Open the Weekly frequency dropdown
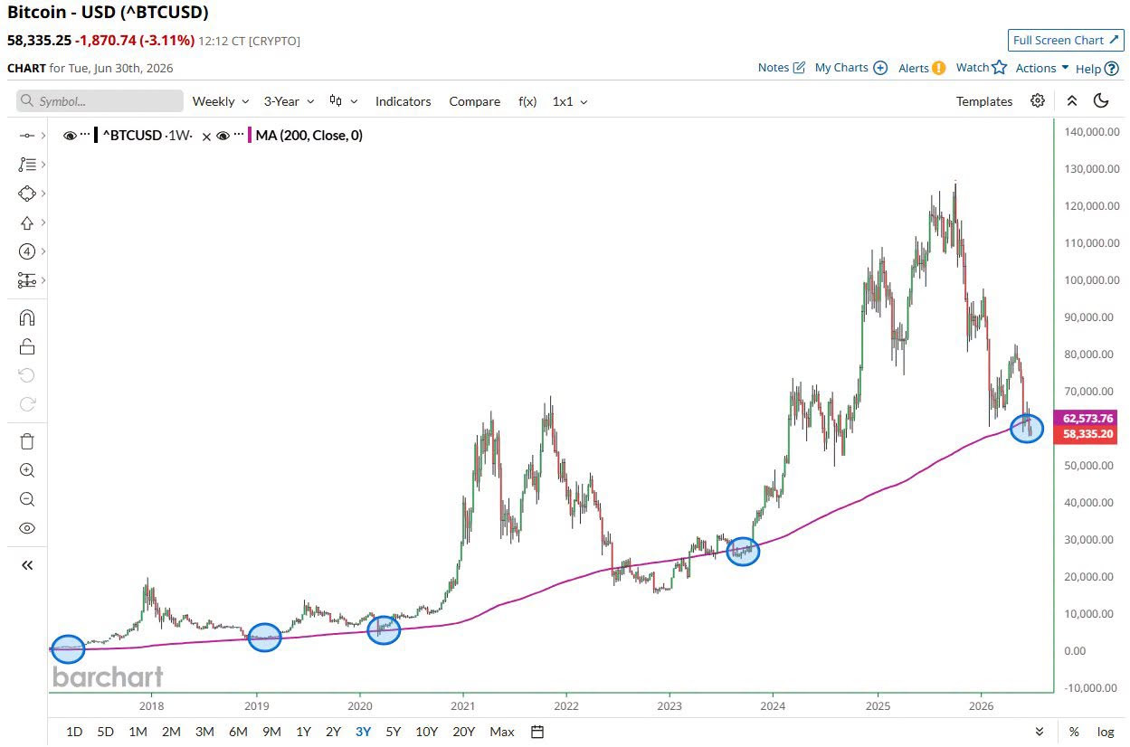1130x747 pixels. click(x=221, y=101)
